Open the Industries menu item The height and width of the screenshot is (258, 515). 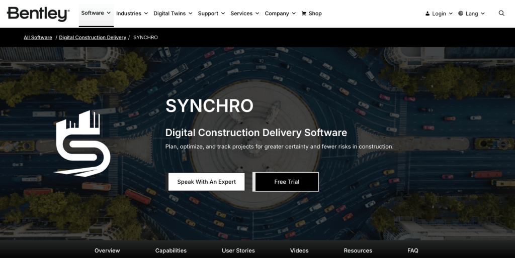[129, 14]
